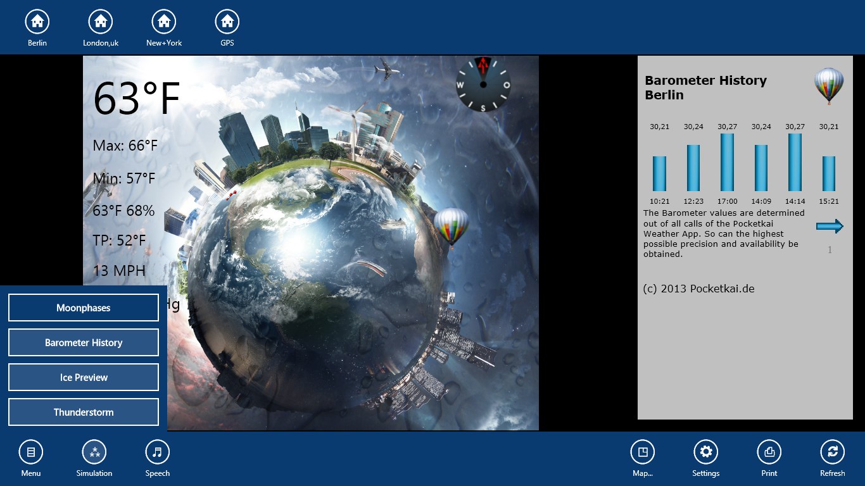Open the Map view icon
The height and width of the screenshot is (486, 865).
point(643,452)
